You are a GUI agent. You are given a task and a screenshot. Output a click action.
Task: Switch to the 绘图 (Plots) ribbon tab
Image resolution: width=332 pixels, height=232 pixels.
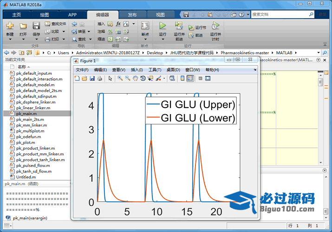pos(44,14)
